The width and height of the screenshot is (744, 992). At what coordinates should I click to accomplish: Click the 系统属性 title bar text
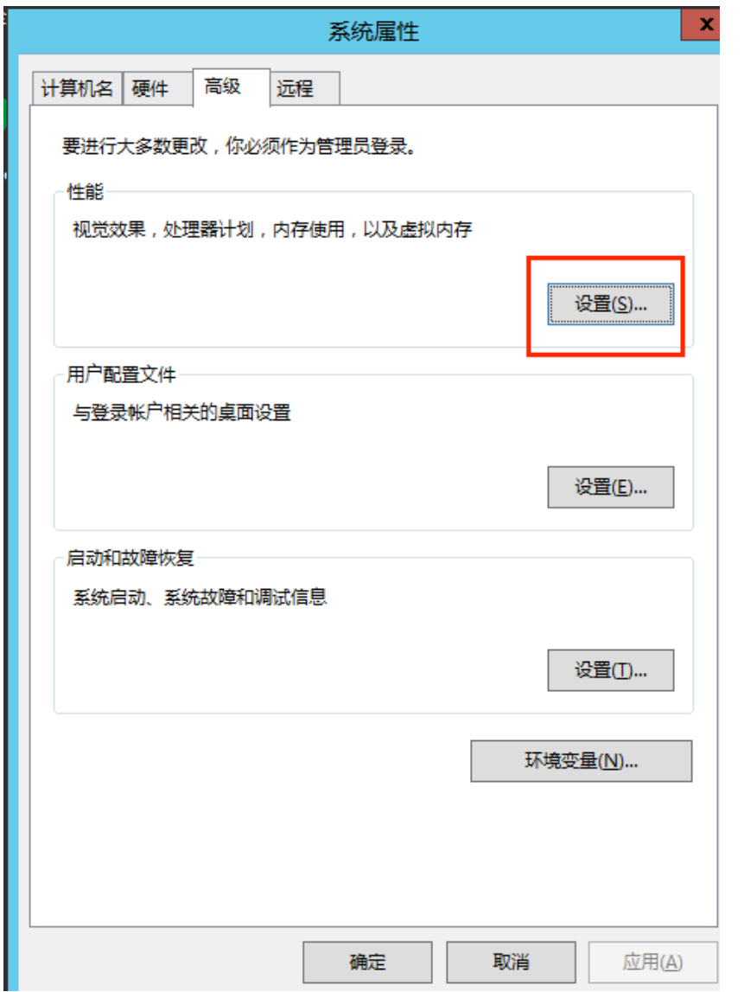[x=373, y=31]
